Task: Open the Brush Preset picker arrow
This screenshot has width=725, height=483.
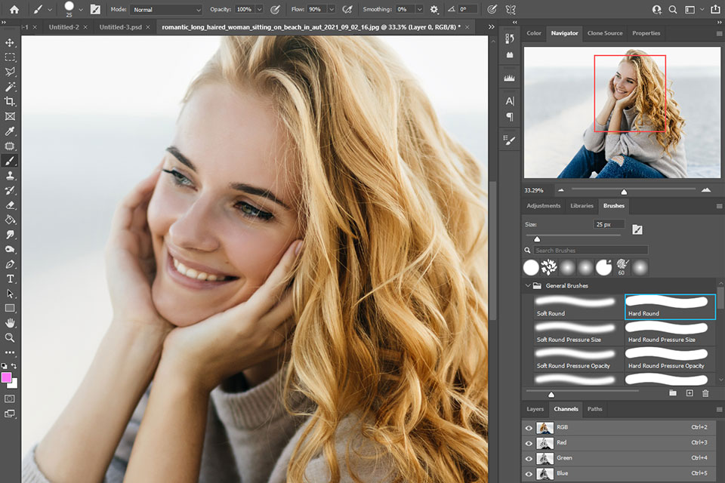Action: 81,9
